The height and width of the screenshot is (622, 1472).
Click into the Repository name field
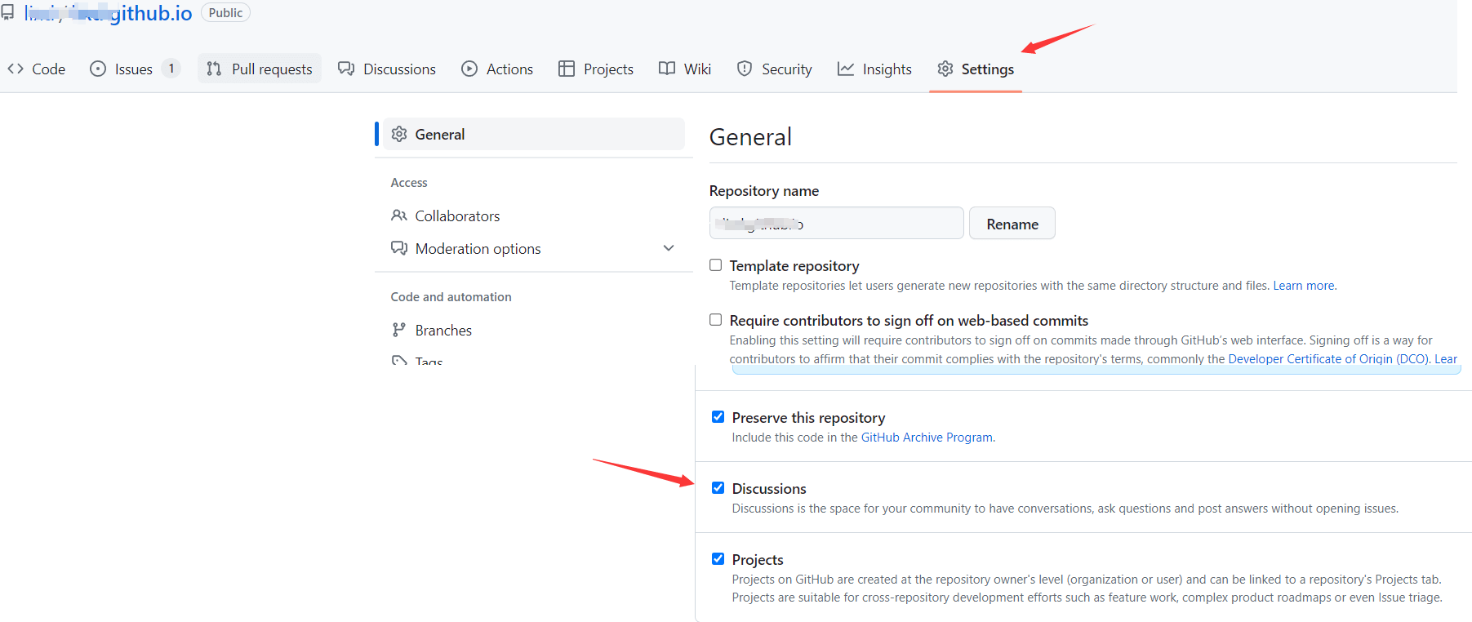click(837, 224)
